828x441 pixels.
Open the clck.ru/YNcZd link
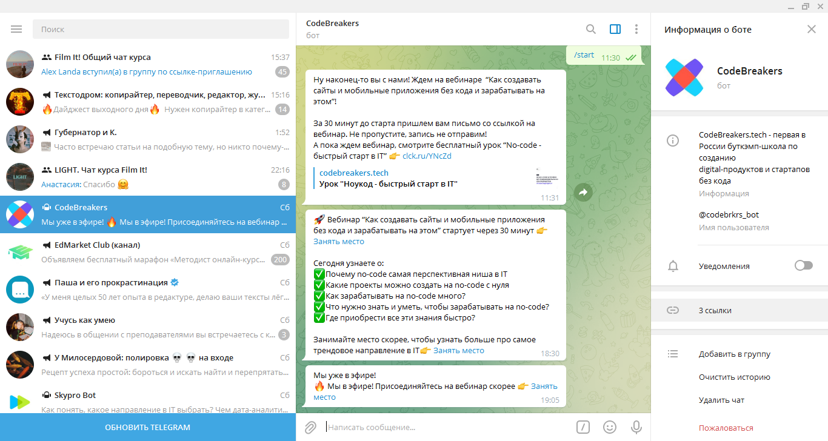(x=427, y=156)
